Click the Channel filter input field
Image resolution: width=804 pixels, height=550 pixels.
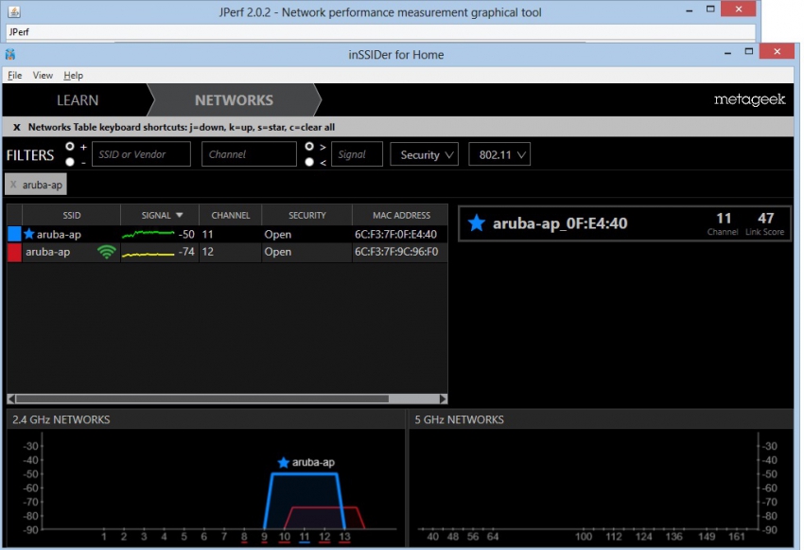pyautogui.click(x=249, y=154)
